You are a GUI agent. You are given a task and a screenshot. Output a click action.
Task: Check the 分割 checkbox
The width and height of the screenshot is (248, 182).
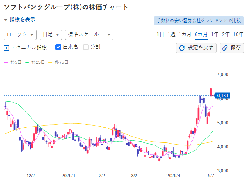coord(86,47)
